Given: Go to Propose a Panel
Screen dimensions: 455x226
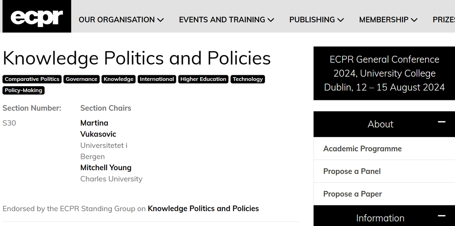Looking at the screenshot, I should [x=352, y=171].
